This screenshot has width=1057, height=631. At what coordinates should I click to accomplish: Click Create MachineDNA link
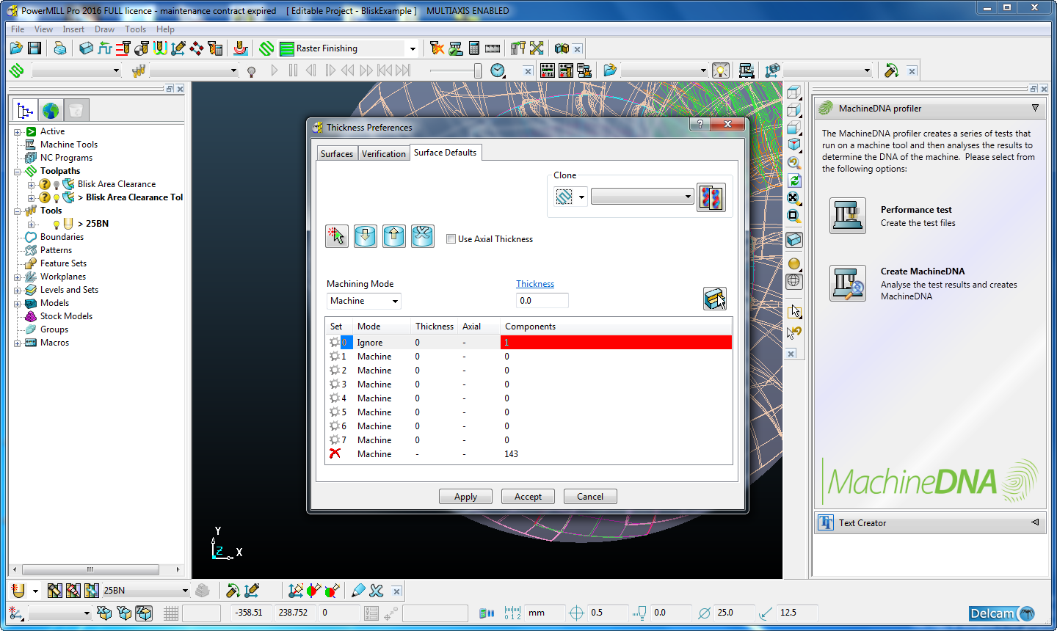click(x=923, y=271)
